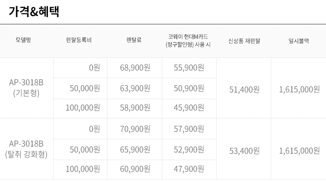Select the 53,400원 re-rental price
The image size is (326, 182).
click(244, 151)
